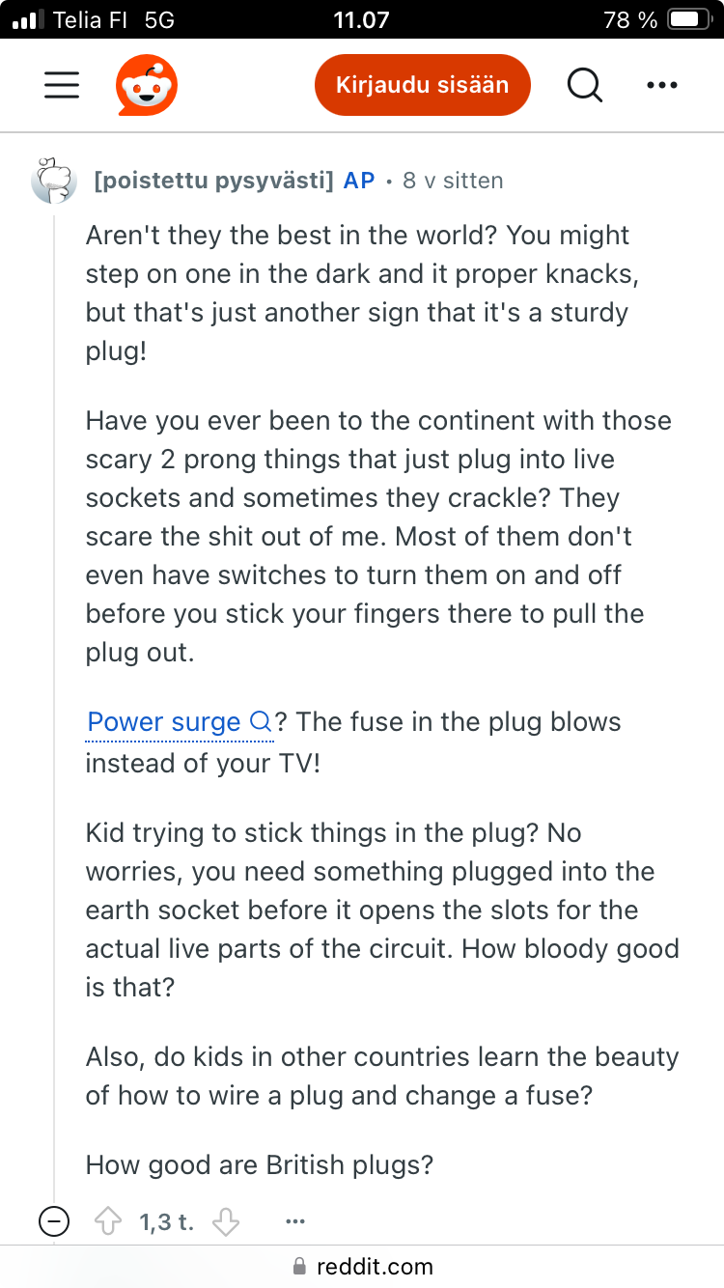Tap the cellular signal bars icon
Viewport: 724px width, 1288px height.
(x=27, y=19)
